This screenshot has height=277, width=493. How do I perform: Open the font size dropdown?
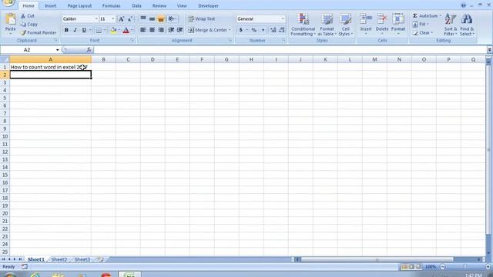[x=113, y=19]
